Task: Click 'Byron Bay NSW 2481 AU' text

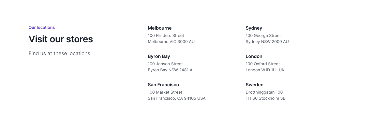Action: click(172, 70)
